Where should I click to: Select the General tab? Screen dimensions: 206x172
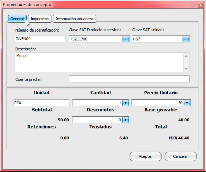coord(17,19)
